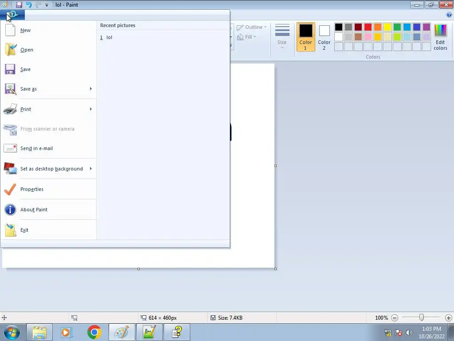The width and height of the screenshot is (454, 341).
Task: Click the Save floppy disk icon
Action: tap(10, 69)
